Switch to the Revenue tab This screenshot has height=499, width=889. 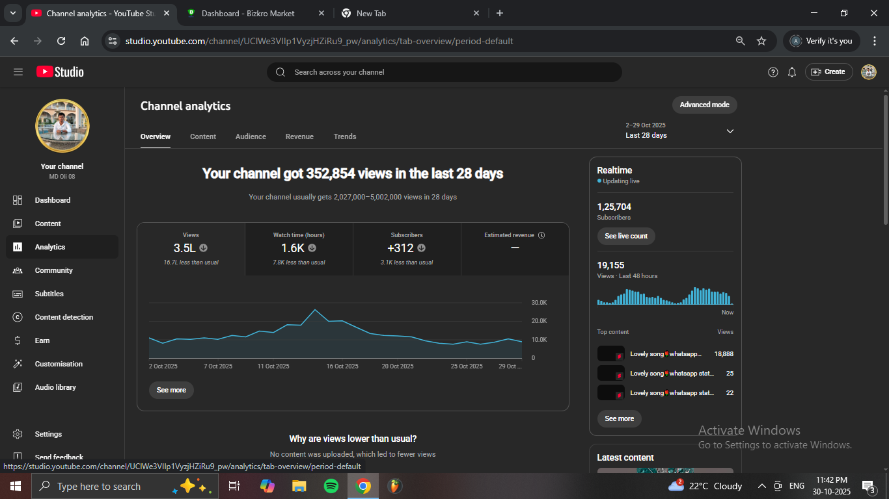299,136
